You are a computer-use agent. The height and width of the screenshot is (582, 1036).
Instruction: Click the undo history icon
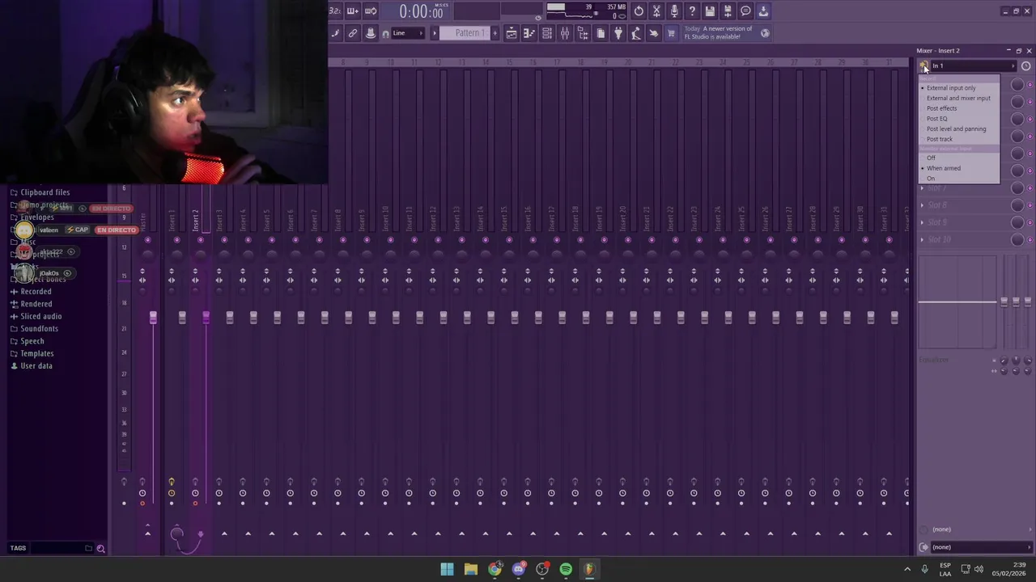pos(639,11)
